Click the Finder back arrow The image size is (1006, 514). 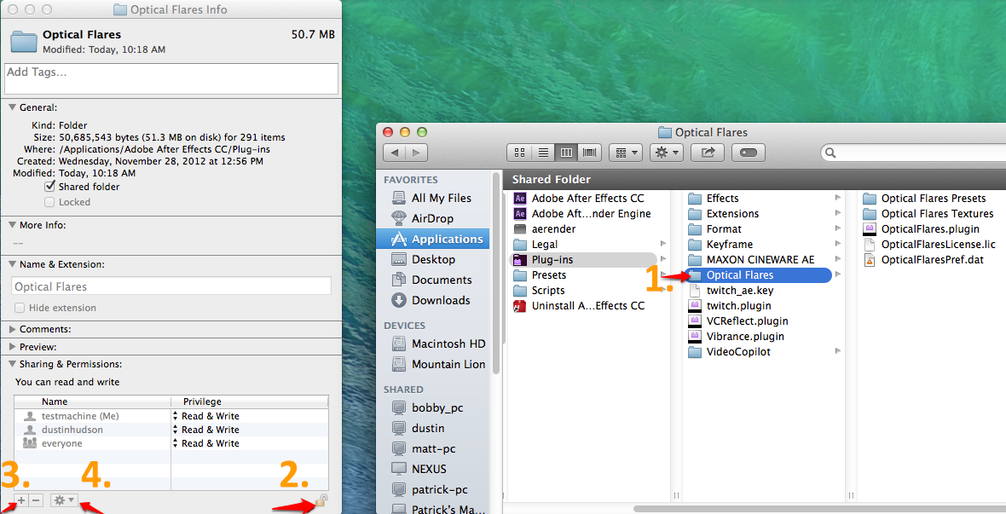pos(394,153)
